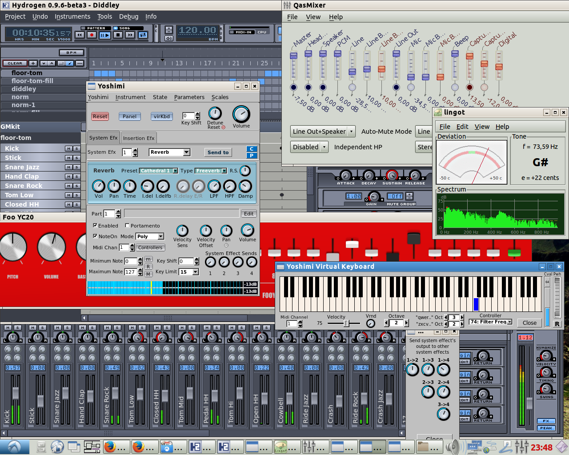The width and height of the screenshot is (569, 455).
Task: Open the Key Limit dropdown
Action: point(189,272)
